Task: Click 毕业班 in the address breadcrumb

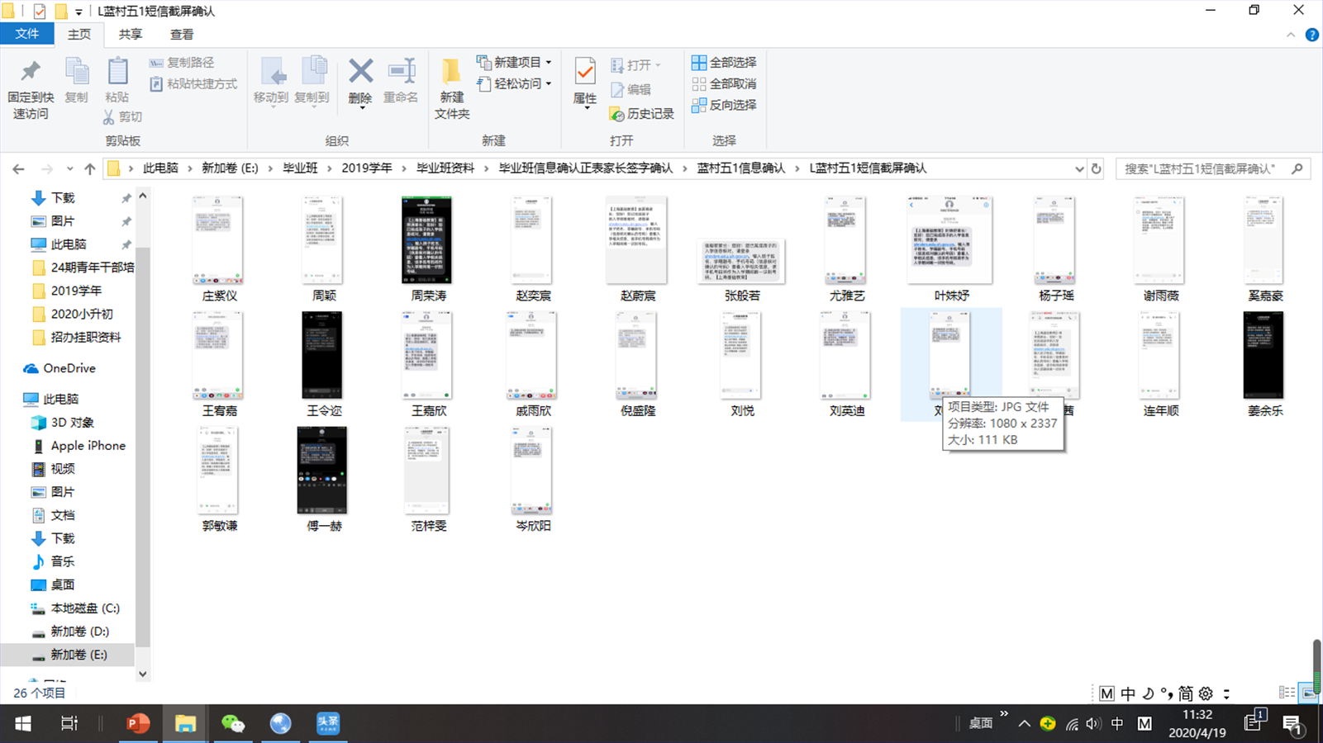Action: coord(300,168)
